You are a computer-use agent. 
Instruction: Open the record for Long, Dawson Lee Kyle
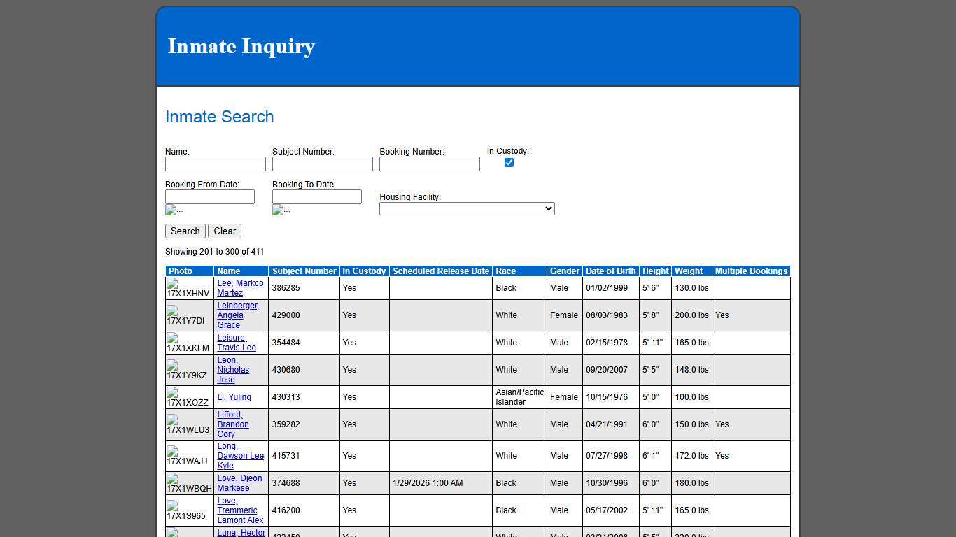(240, 456)
